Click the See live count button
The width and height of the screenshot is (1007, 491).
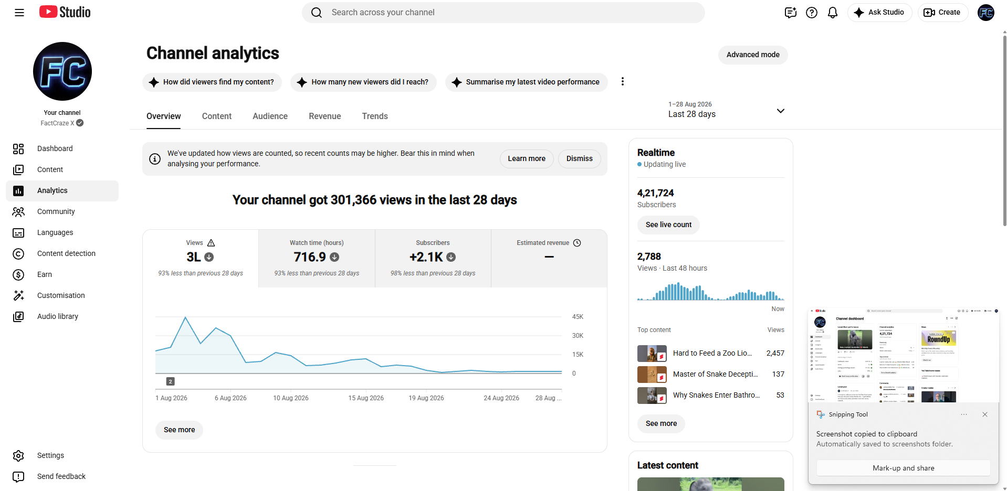click(668, 225)
